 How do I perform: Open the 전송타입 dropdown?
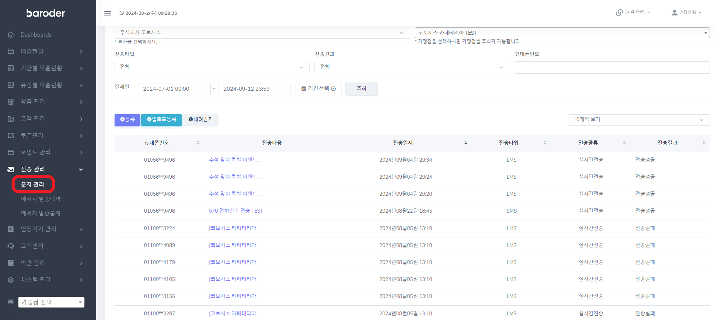click(212, 68)
